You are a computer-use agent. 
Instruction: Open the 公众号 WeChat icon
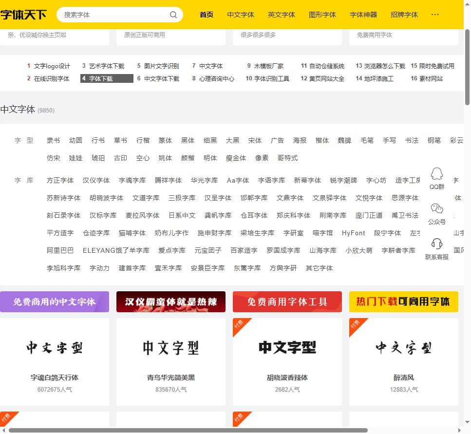[x=437, y=208]
